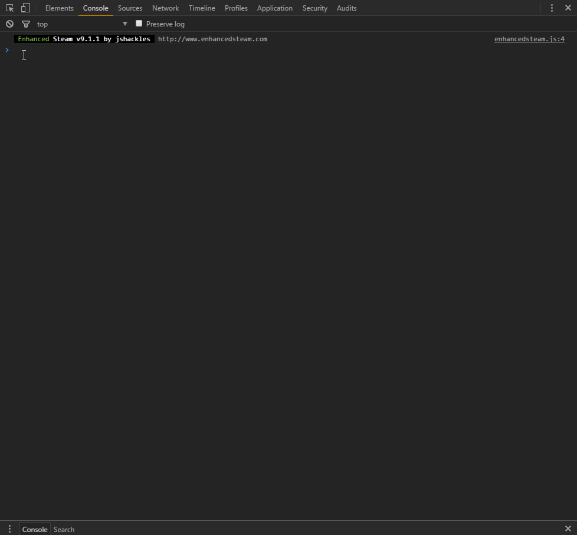Open the drawer three-dot menu at bottom

tap(9, 529)
